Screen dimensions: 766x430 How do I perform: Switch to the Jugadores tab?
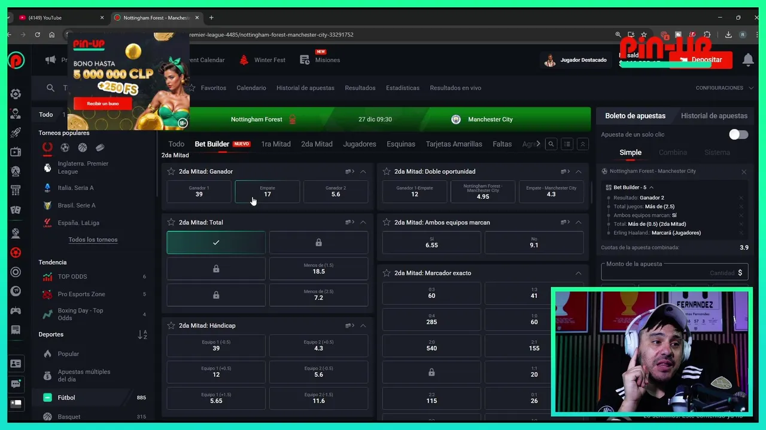tap(360, 144)
